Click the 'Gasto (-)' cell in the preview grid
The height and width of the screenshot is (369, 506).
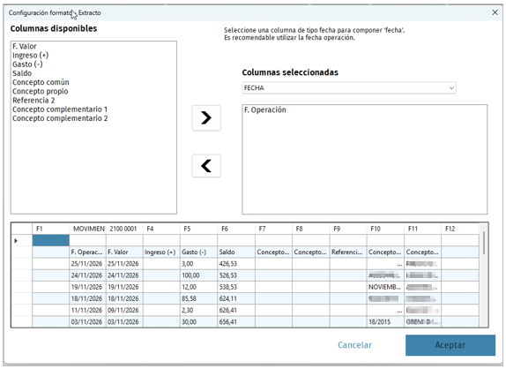(199, 252)
